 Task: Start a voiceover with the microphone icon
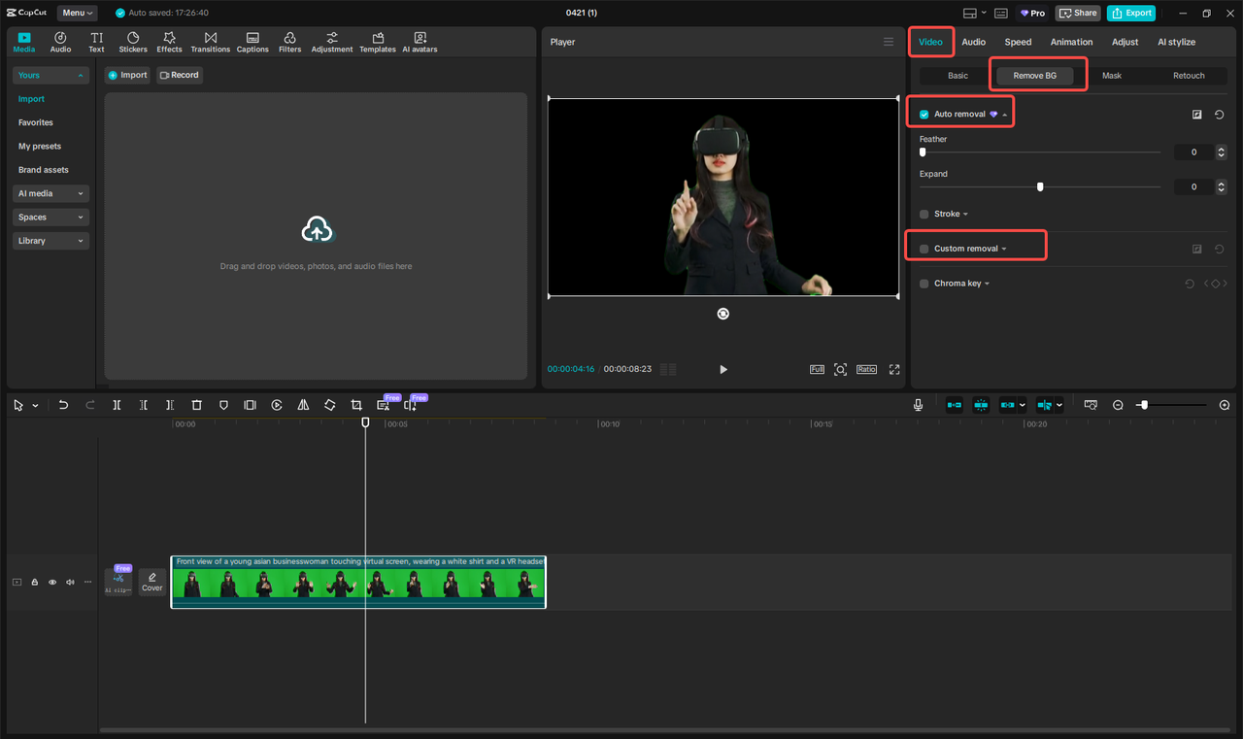point(917,405)
